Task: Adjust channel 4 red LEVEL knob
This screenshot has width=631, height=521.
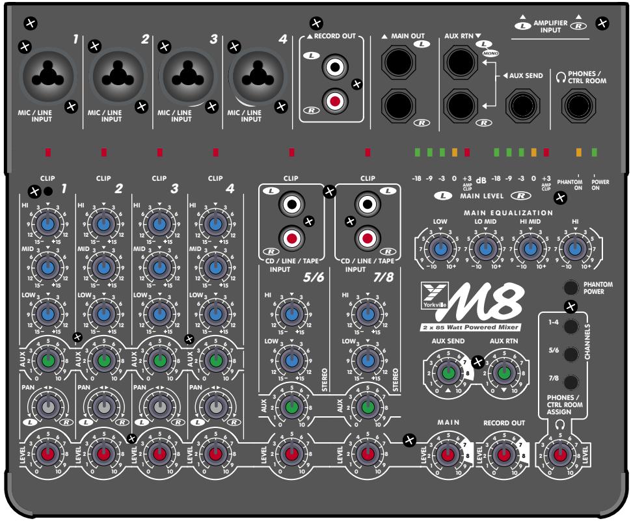Action: click(216, 454)
